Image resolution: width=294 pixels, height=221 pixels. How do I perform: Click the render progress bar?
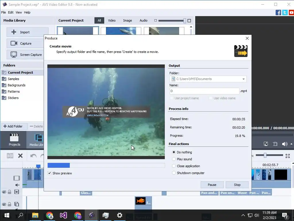tap(106, 165)
